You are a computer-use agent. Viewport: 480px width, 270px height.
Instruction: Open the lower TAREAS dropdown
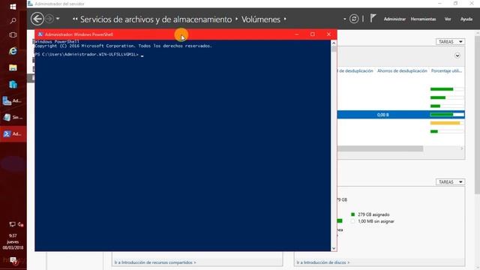(x=450, y=181)
